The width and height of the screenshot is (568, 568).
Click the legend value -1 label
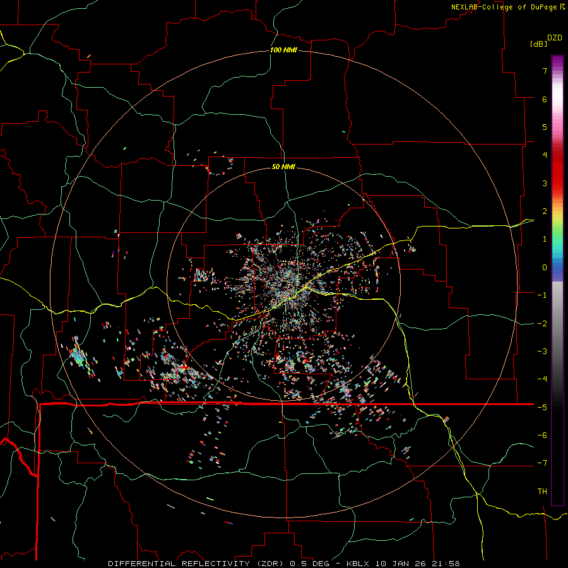pyautogui.click(x=542, y=295)
